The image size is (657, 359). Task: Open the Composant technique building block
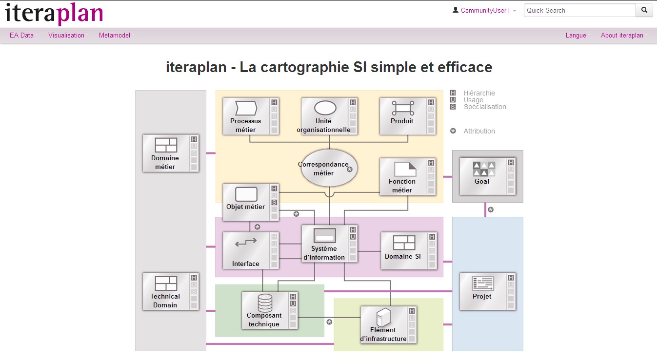270,311
